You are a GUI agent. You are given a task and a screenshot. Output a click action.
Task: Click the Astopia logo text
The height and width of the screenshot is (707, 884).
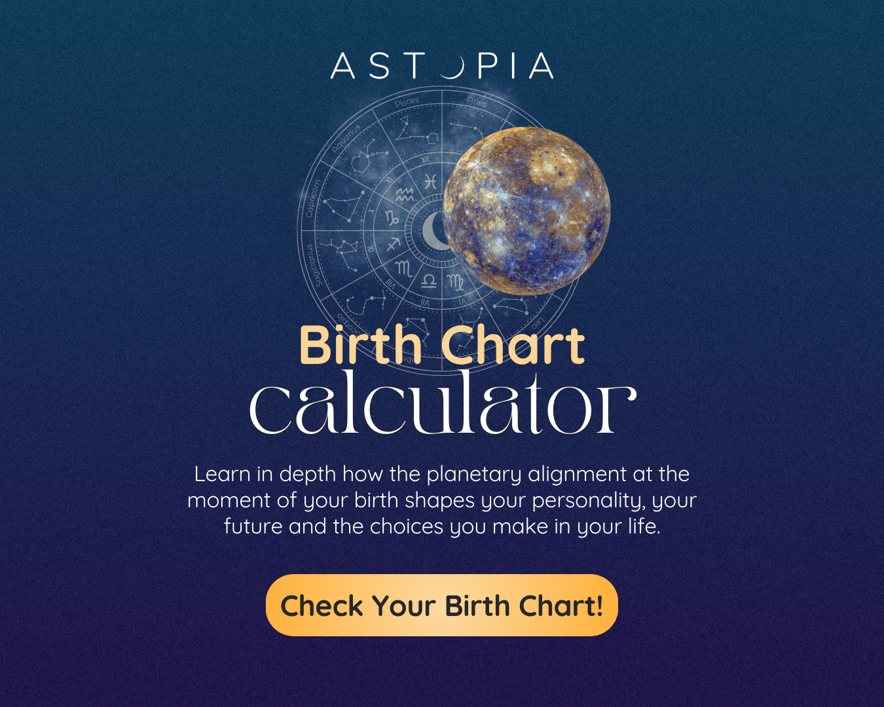click(x=442, y=66)
